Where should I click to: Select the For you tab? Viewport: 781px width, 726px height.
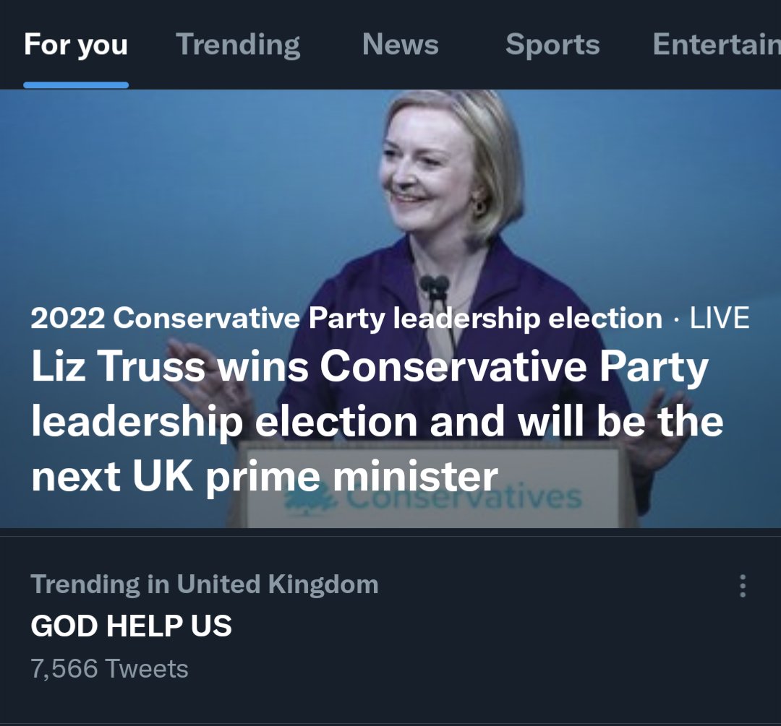[76, 44]
